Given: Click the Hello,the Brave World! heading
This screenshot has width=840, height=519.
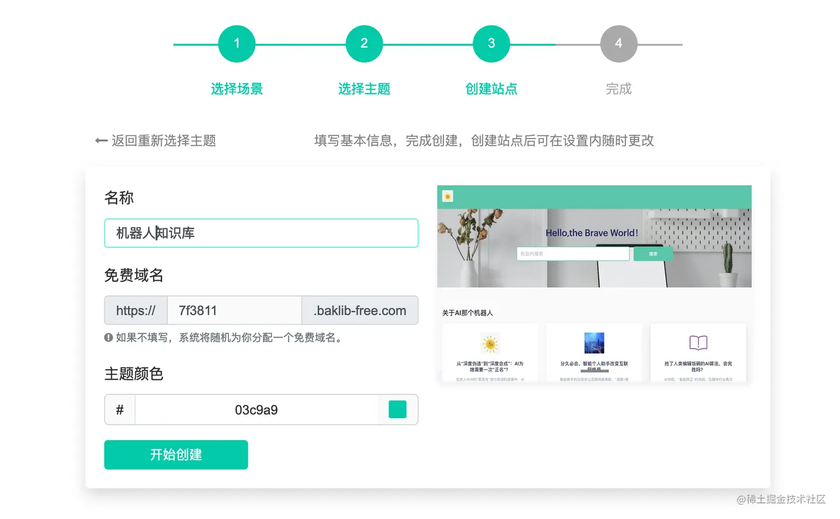Looking at the screenshot, I should click(x=592, y=233).
